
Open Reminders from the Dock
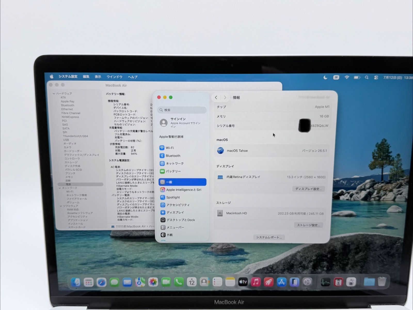pos(217,282)
